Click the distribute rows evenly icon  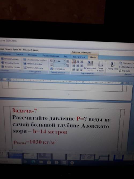68,61
